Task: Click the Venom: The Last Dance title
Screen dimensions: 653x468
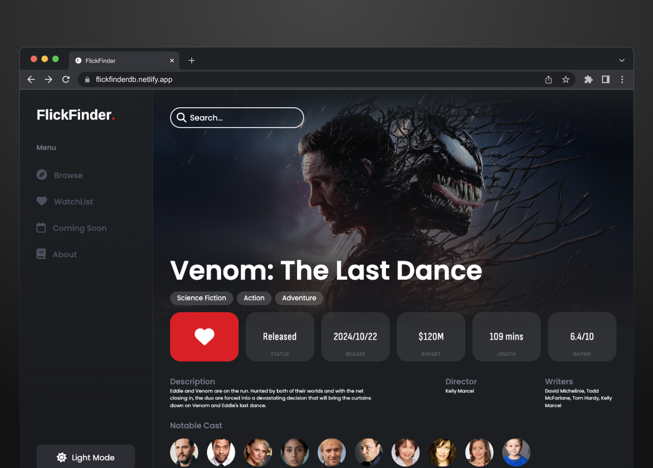Action: point(326,270)
